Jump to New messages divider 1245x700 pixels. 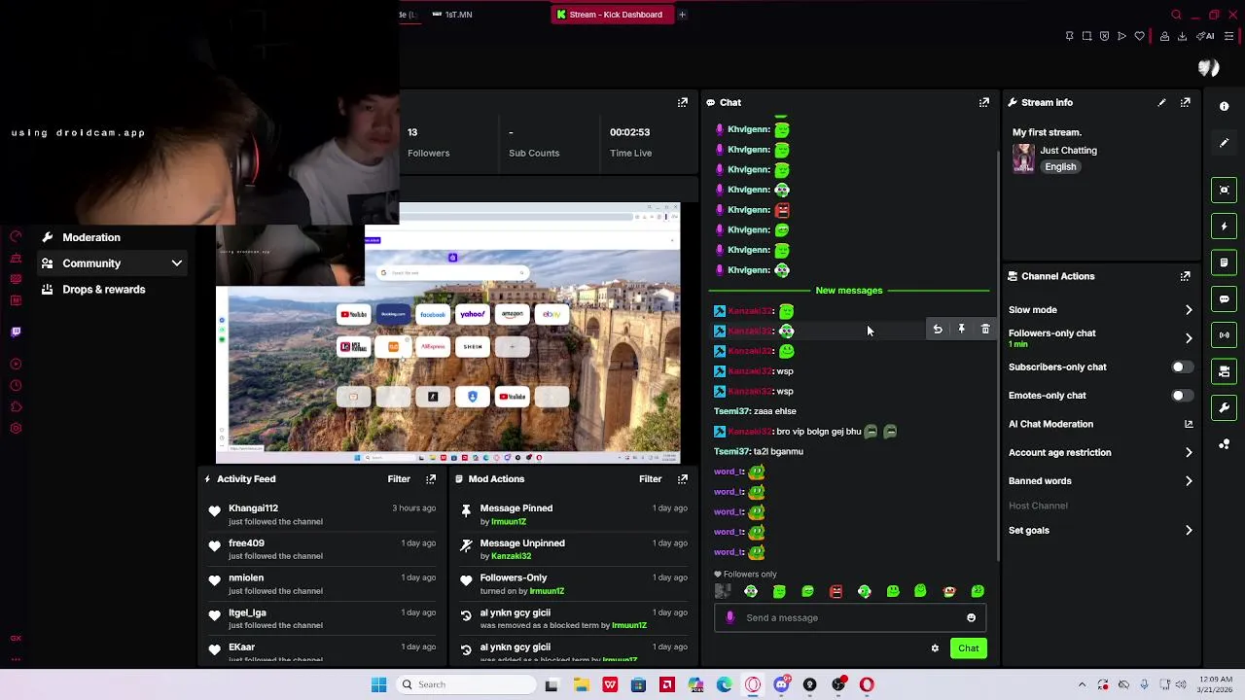coord(849,291)
